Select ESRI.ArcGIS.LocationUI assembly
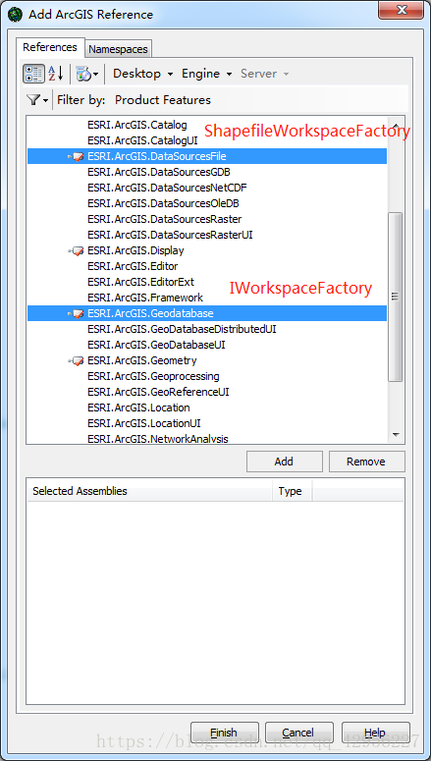The height and width of the screenshot is (761, 431). coord(144,423)
